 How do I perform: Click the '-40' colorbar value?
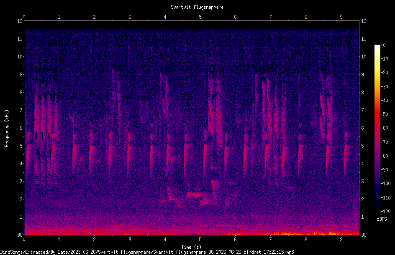click(x=385, y=101)
